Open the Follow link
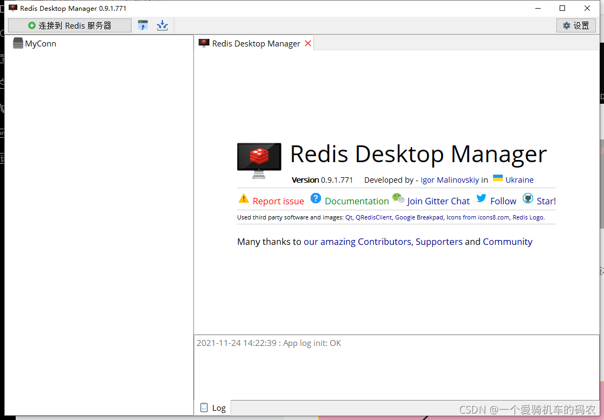 tap(503, 201)
